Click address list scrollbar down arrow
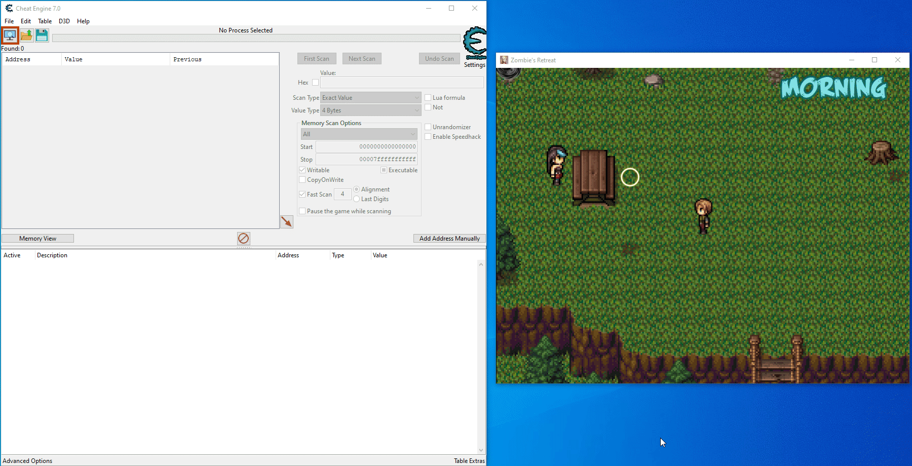 (x=481, y=450)
